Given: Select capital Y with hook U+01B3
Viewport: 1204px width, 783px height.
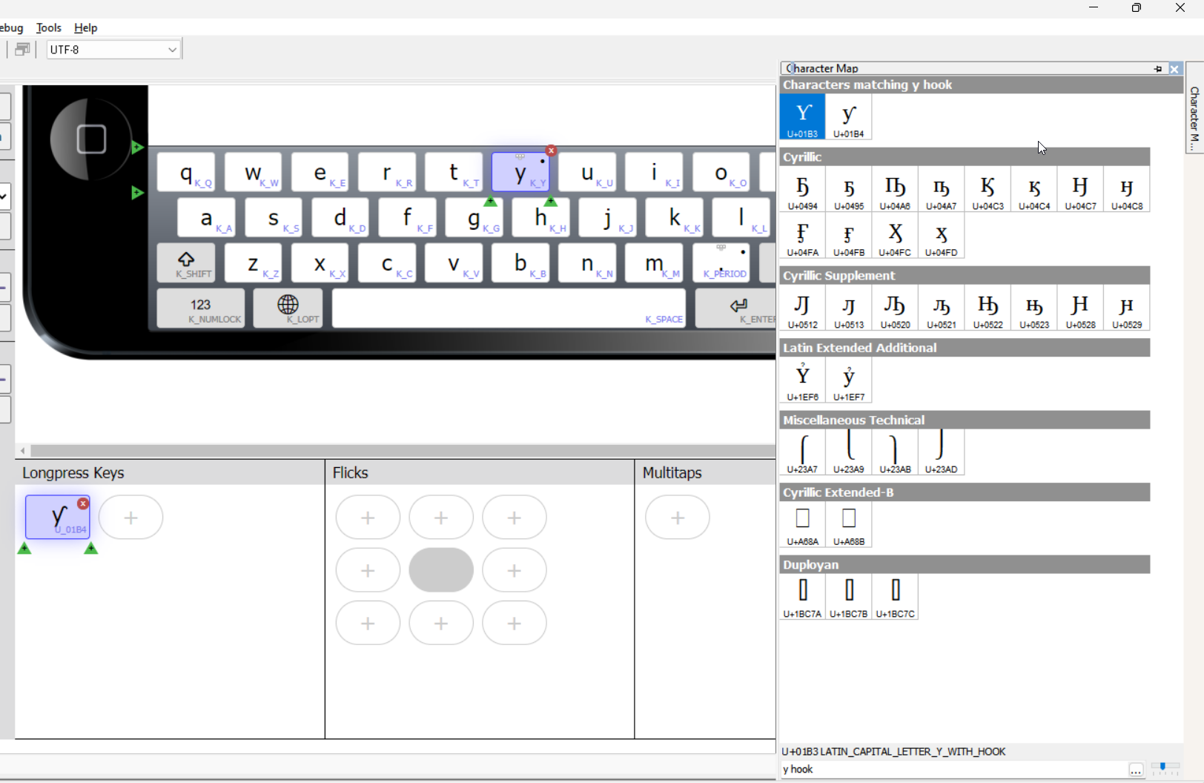Looking at the screenshot, I should click(802, 117).
